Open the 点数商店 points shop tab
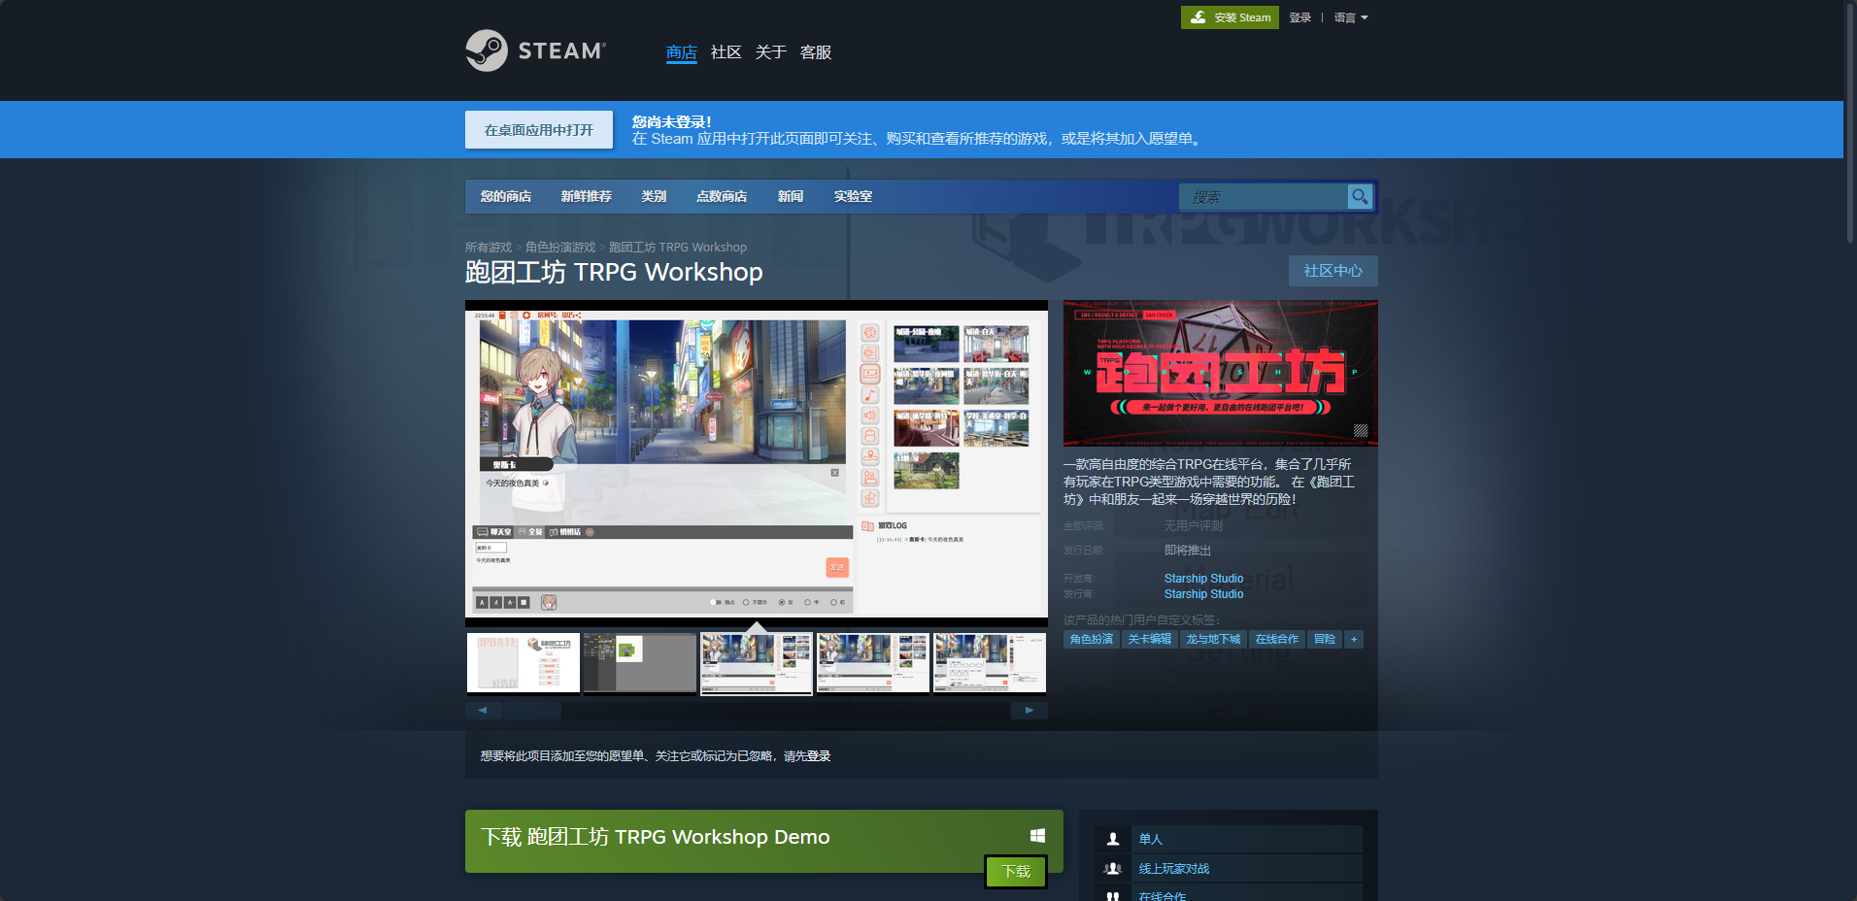 pyautogui.click(x=722, y=196)
